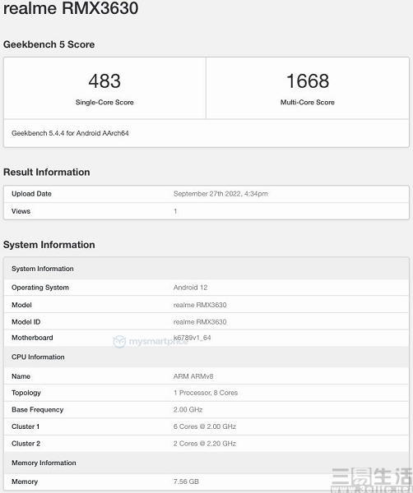Click the 'System Information' table header row
This screenshot has width=413, height=493.
click(206, 269)
